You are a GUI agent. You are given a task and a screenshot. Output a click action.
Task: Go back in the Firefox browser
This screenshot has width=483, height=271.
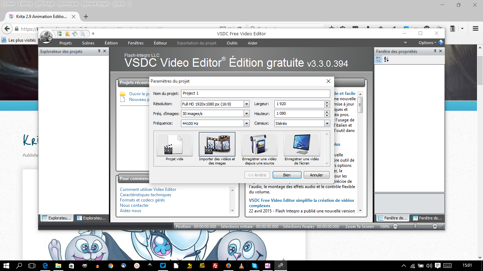point(7,29)
